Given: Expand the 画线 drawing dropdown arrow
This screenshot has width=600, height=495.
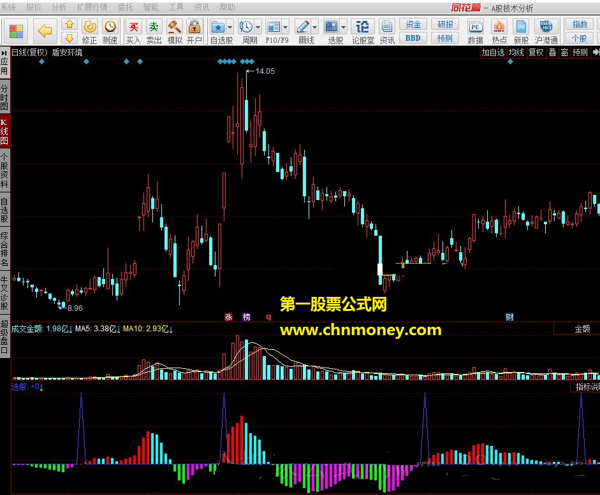Looking at the screenshot, I should 315,27.
